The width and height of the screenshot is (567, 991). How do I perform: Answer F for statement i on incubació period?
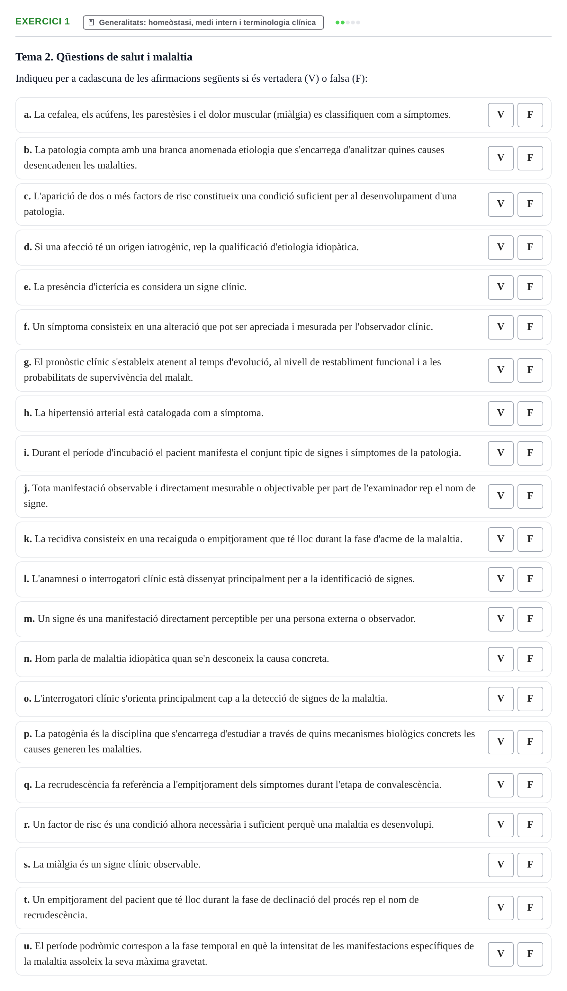(x=530, y=453)
